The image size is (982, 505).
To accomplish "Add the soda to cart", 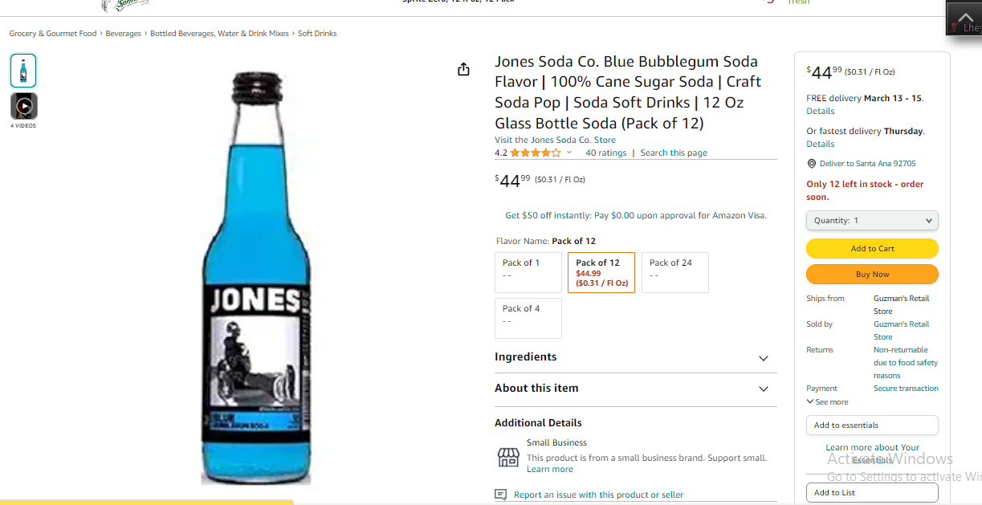I will click(872, 249).
